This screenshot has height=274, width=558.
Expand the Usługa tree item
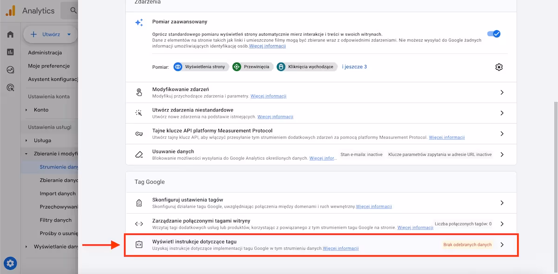click(27, 140)
